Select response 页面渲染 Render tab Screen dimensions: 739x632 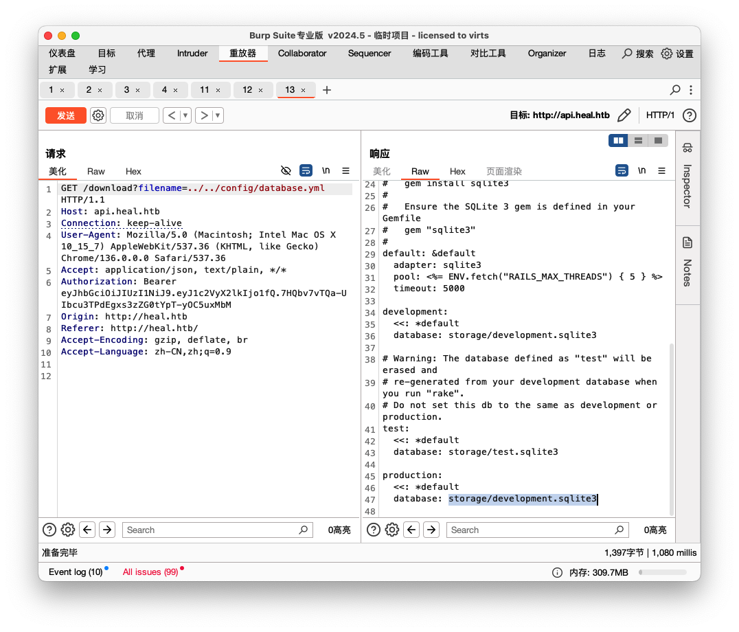click(504, 172)
